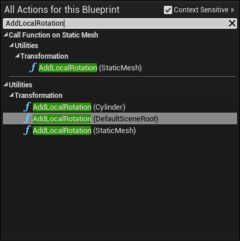Collapse the lower Transformation subcategory
This screenshot has width=240, height=241.
tap(12, 95)
